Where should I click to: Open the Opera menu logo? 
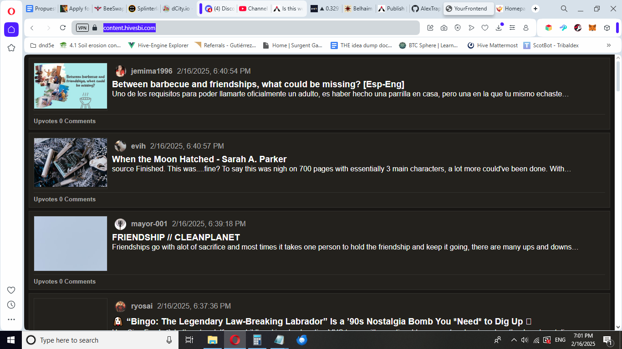click(x=11, y=11)
